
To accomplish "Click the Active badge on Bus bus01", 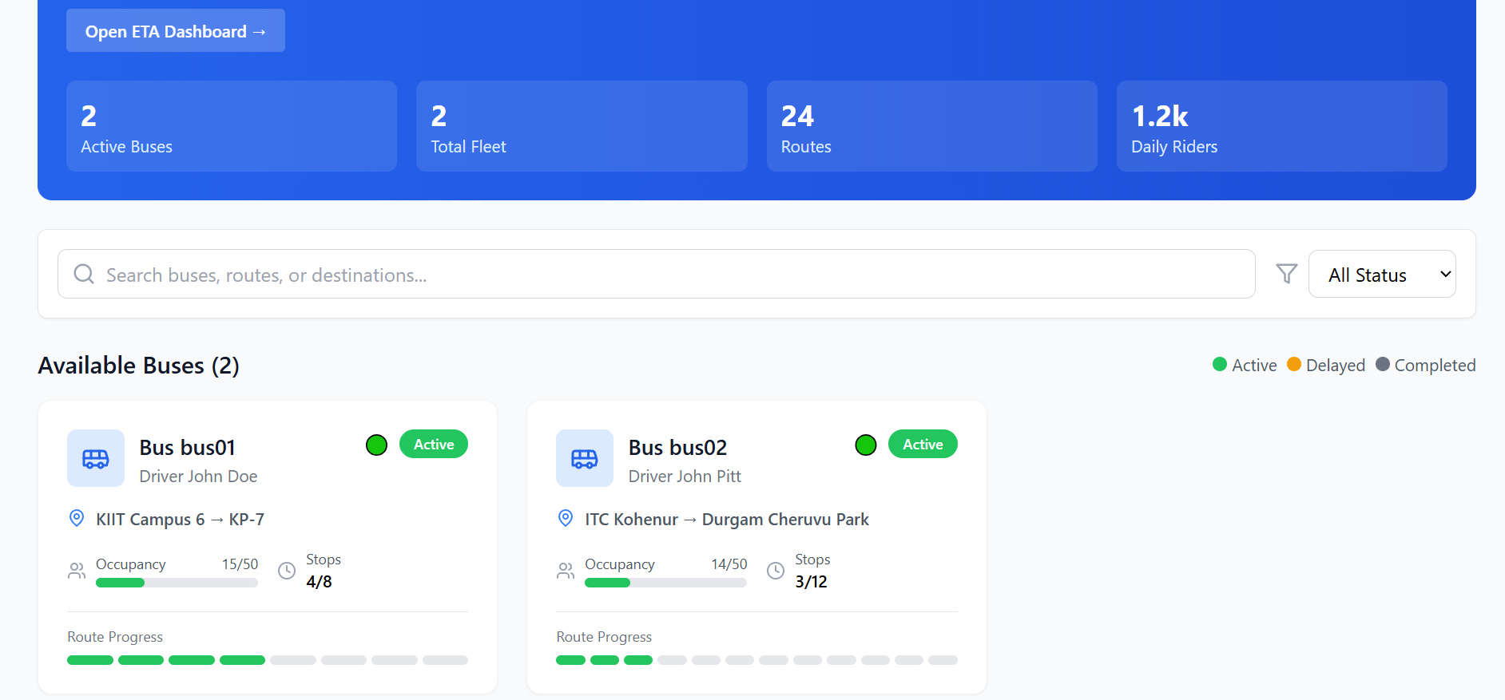I will pos(434,444).
